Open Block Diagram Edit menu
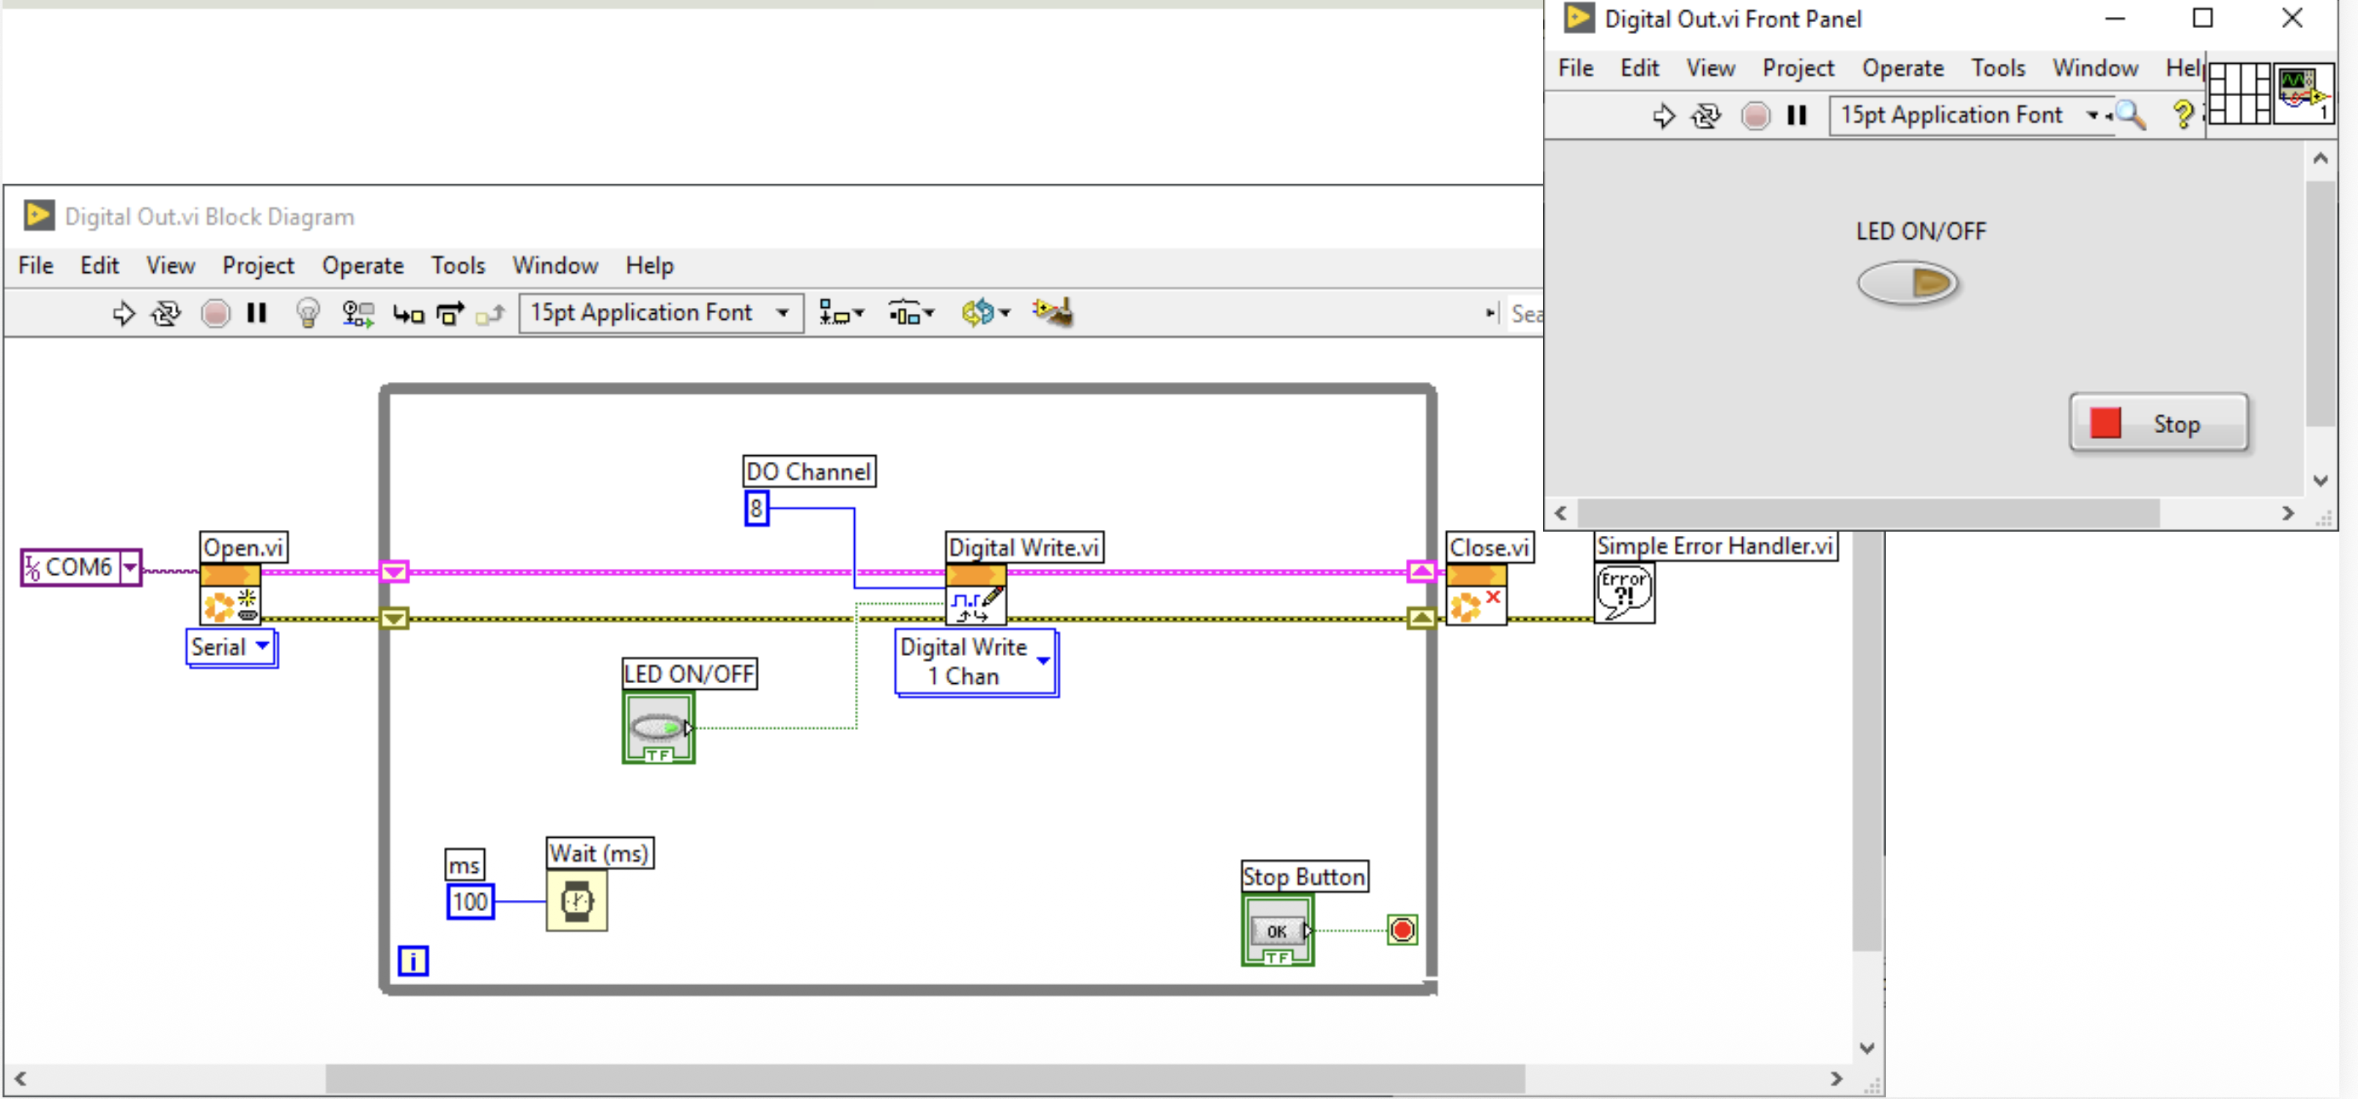 click(100, 265)
